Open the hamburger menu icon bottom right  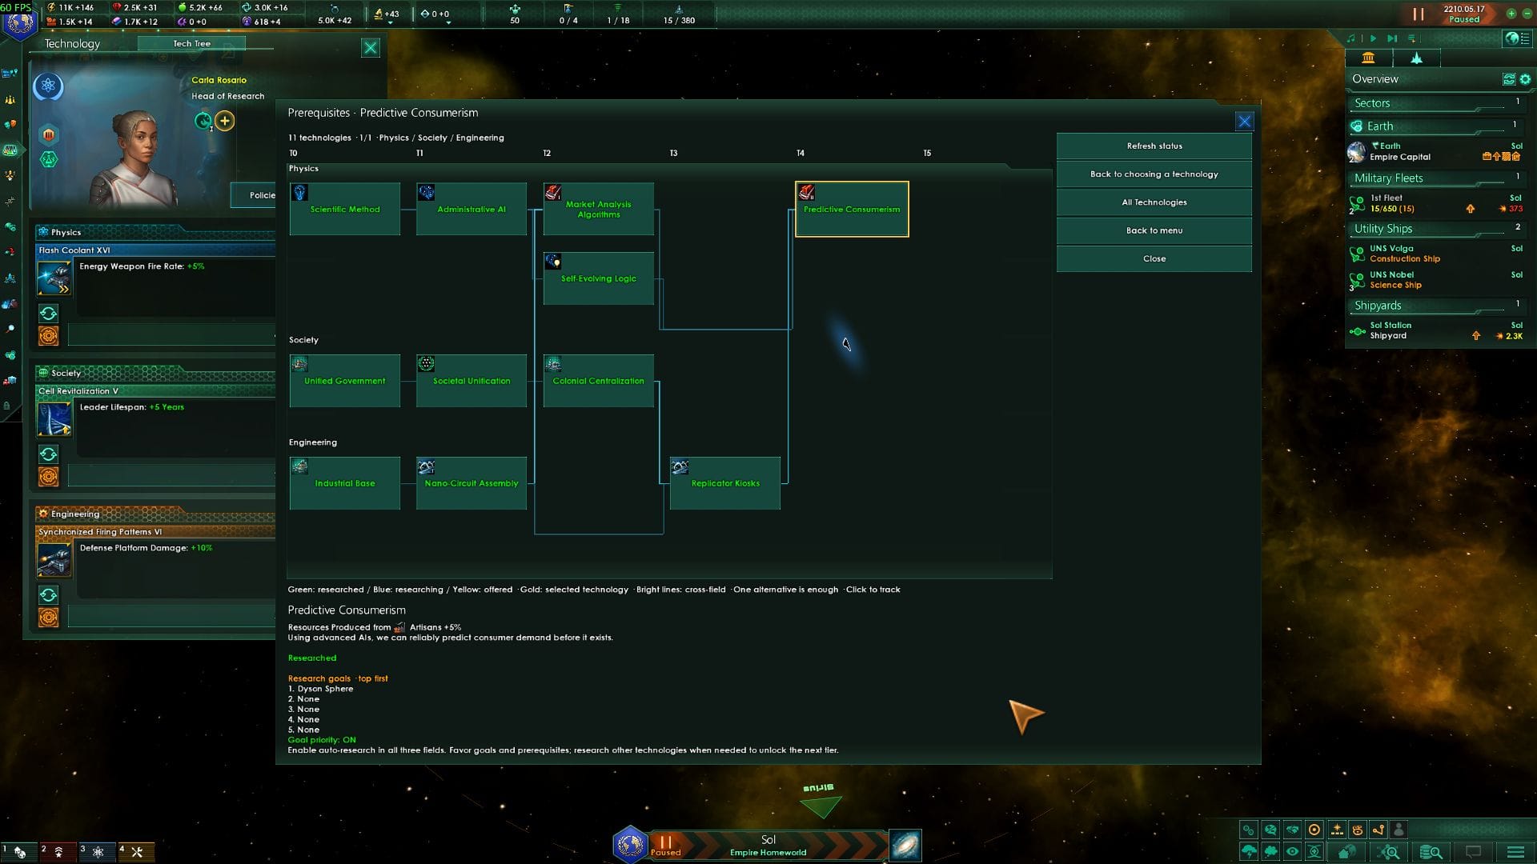[x=1515, y=852]
